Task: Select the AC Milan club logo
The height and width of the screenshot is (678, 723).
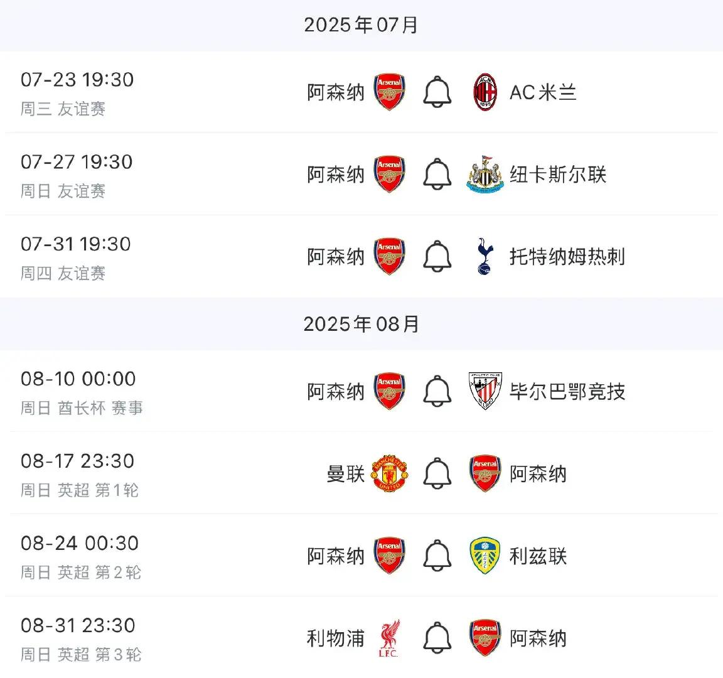Action: pos(485,92)
